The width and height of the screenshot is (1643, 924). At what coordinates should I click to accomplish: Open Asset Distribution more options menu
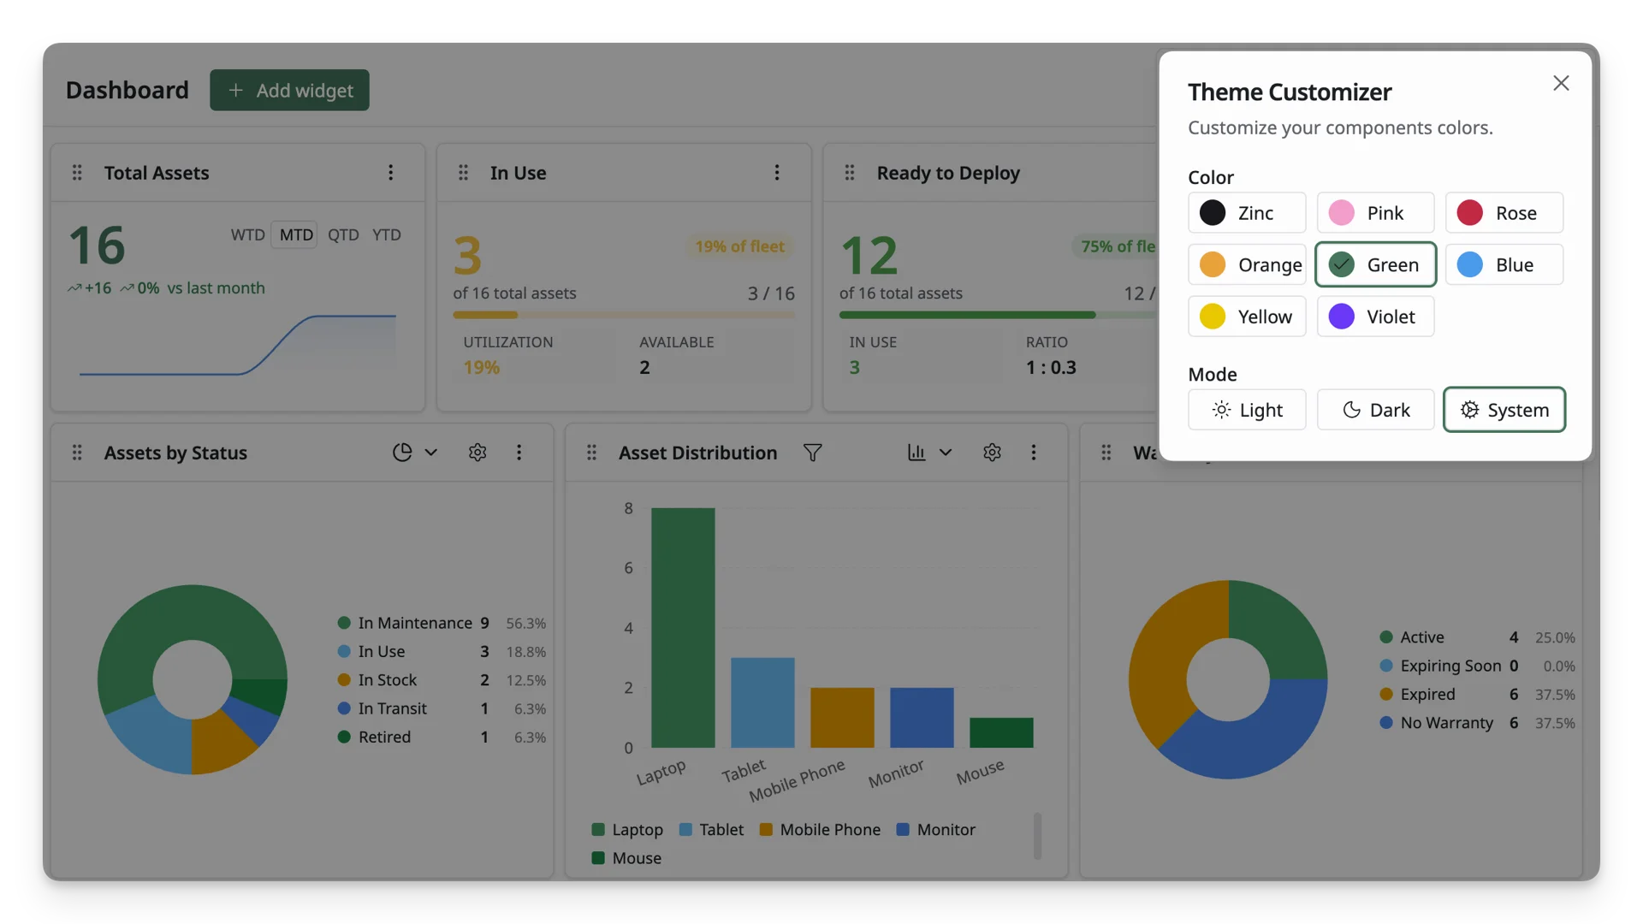[1034, 453]
